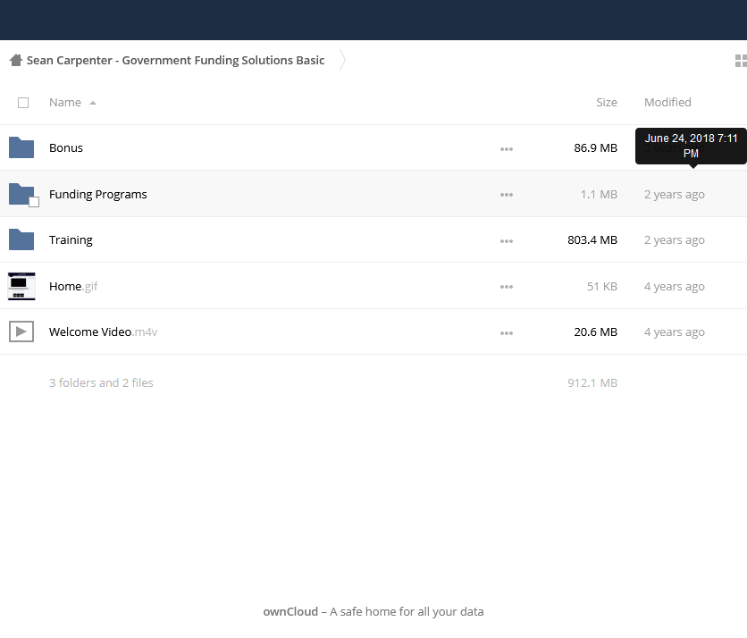Open actions menu for Funding Programs
Image resolution: width=747 pixels, height=638 pixels.
[x=507, y=195]
